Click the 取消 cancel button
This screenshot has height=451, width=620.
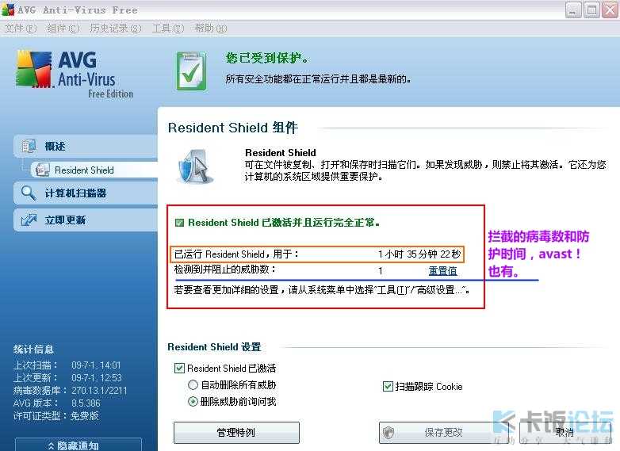coord(565,433)
